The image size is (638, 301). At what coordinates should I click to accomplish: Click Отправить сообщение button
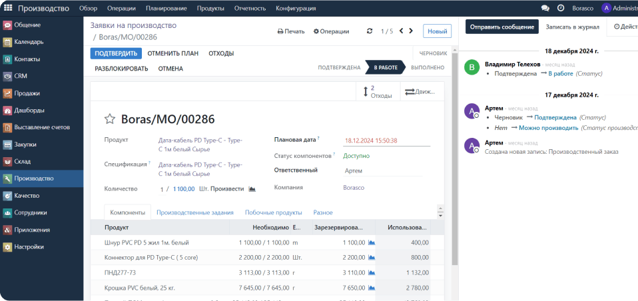(x=502, y=27)
